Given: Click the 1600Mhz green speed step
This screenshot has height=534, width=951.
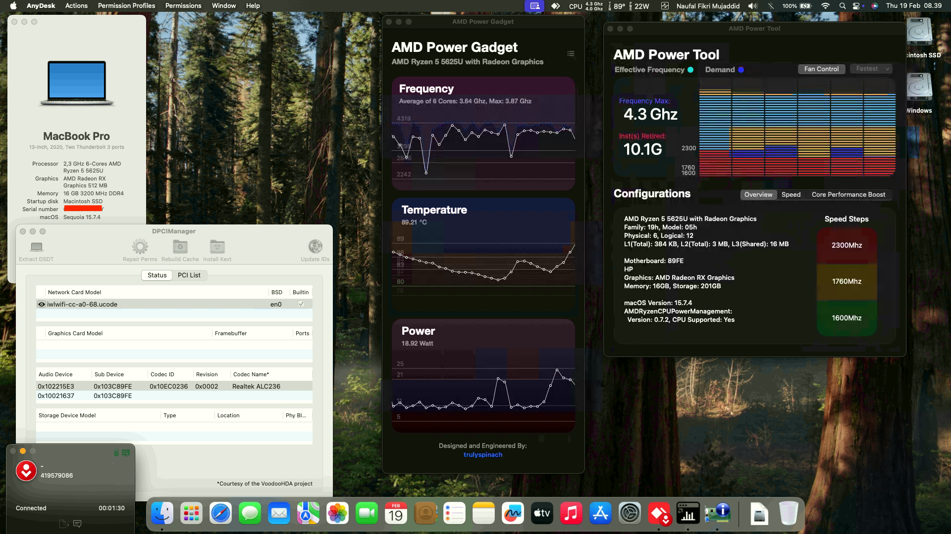Looking at the screenshot, I should click(x=846, y=318).
